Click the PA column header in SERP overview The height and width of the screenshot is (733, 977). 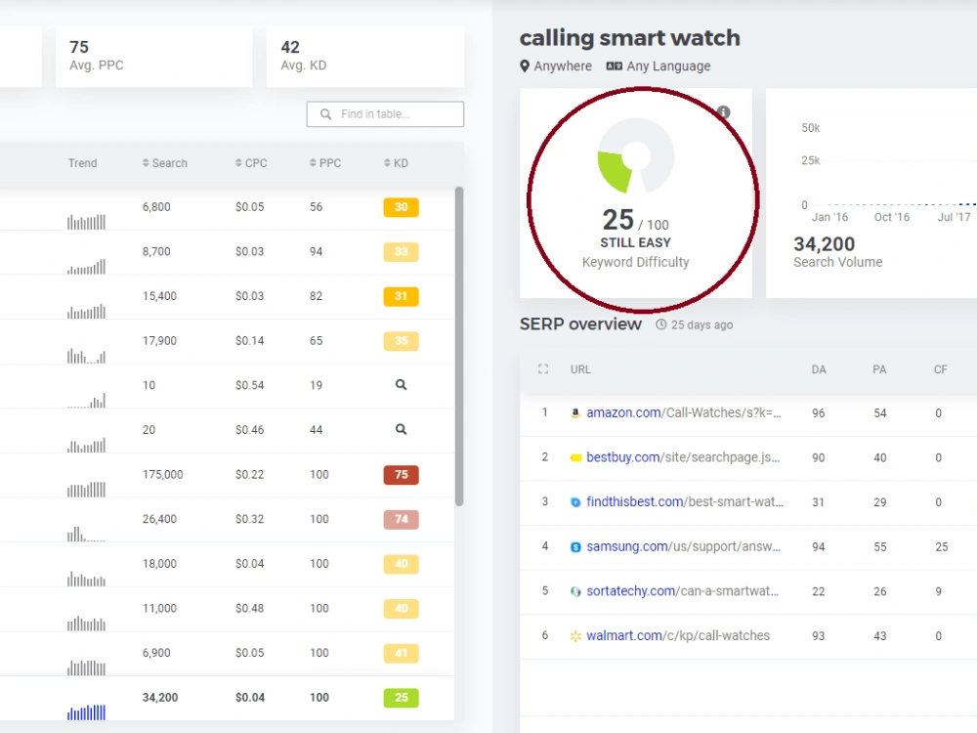[879, 369]
